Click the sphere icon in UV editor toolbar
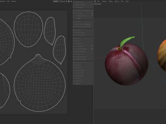166x124 pixels. coord(69,1)
